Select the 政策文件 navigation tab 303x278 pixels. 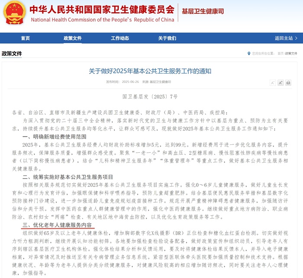click(73, 38)
